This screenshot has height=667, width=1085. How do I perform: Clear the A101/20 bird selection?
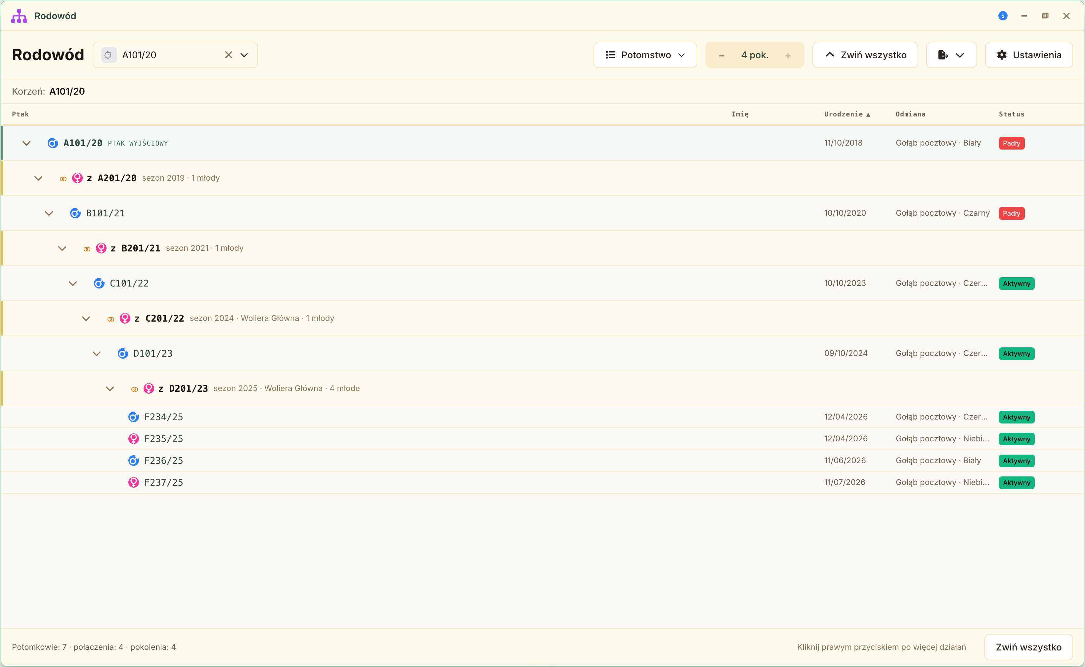pos(229,55)
